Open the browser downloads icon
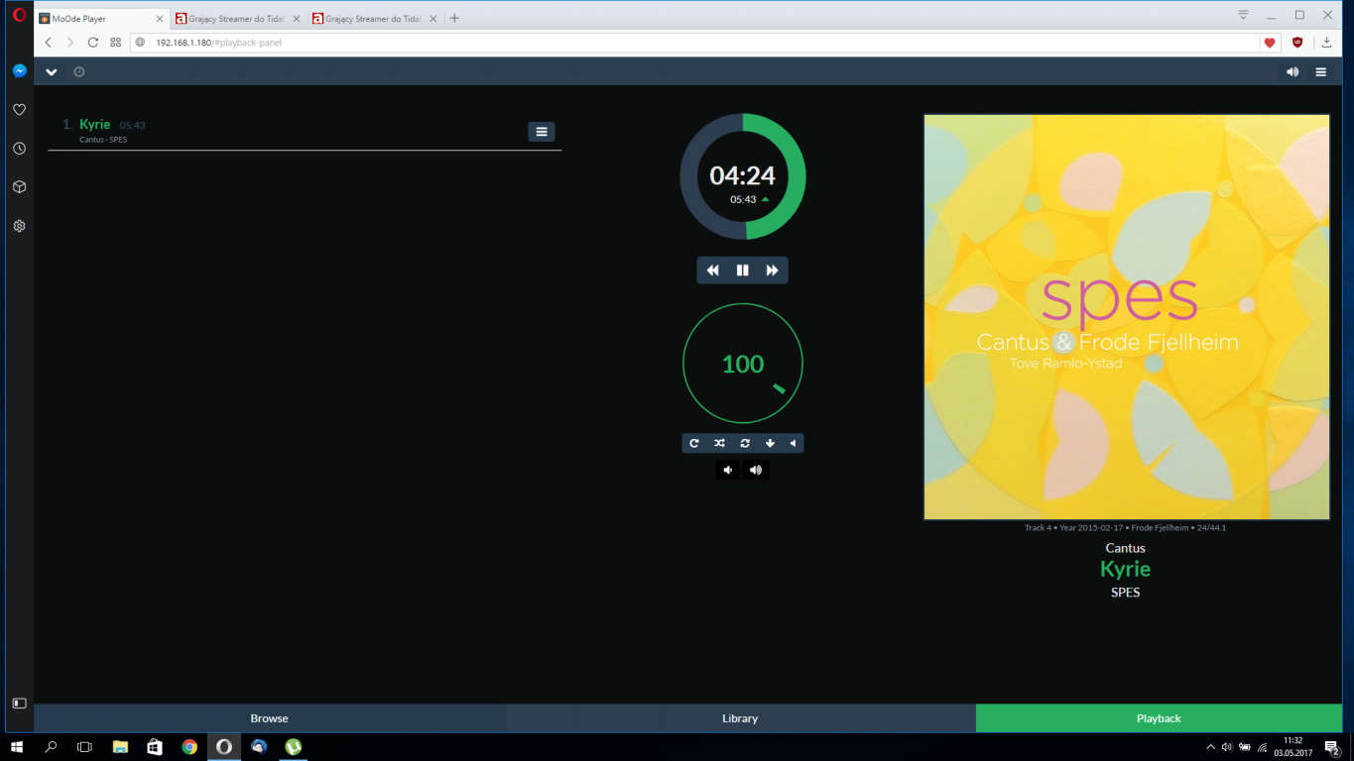Viewport: 1354px width, 761px height. (1327, 43)
